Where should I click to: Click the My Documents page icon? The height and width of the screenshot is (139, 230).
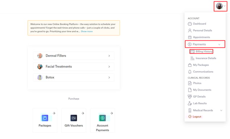190,90
